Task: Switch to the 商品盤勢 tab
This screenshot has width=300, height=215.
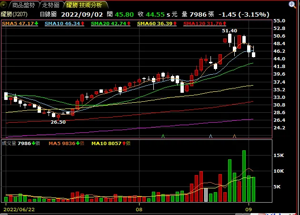Action: (23, 5)
